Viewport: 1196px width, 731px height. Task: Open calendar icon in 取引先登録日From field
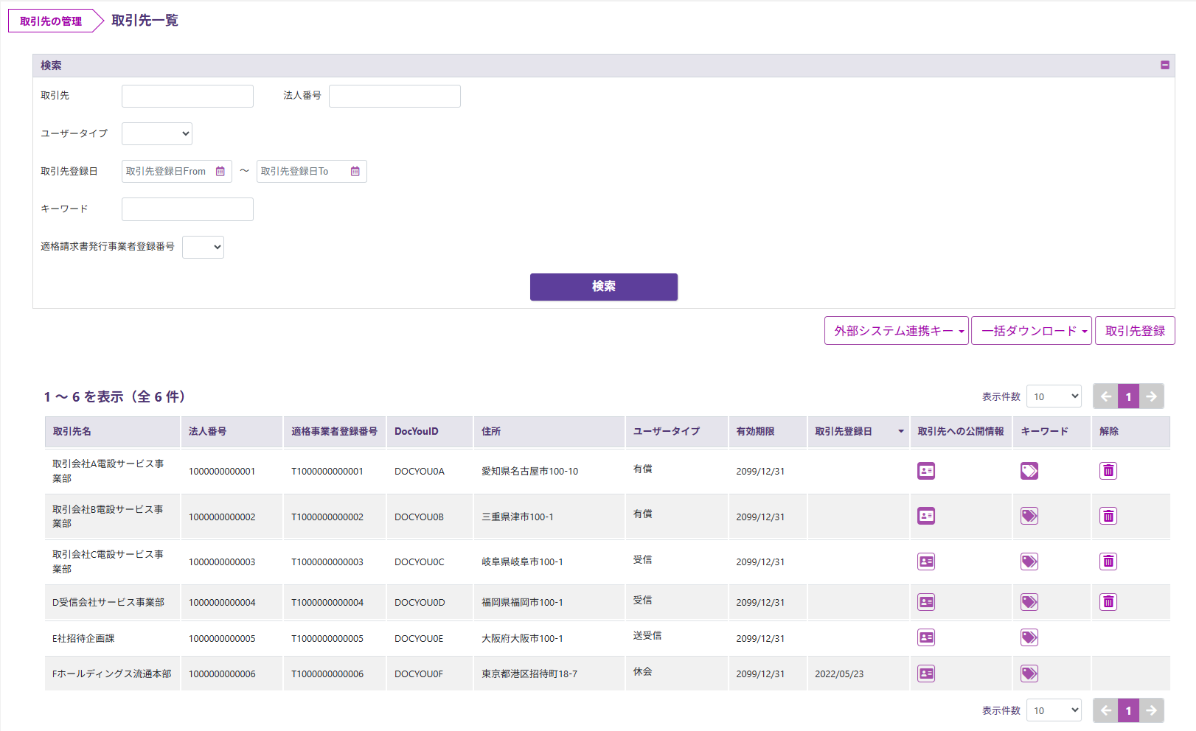point(220,172)
